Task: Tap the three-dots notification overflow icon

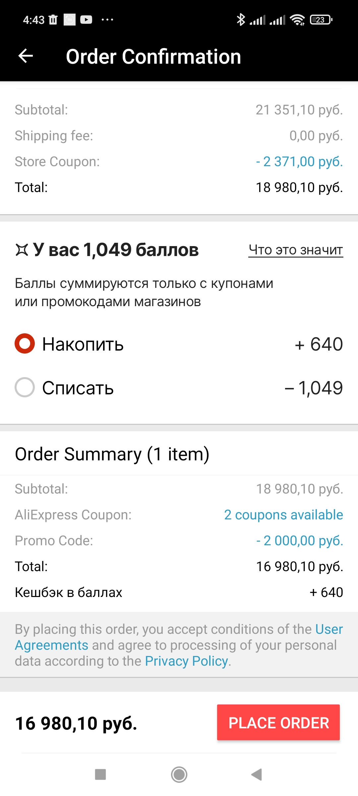Action: coord(107,20)
